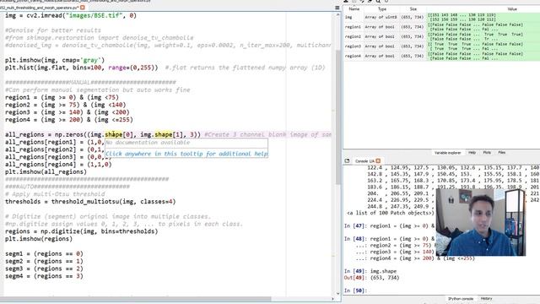Click the highlighted img.shape[1] word
Viewport: 540px width, 304px height.
164,135
